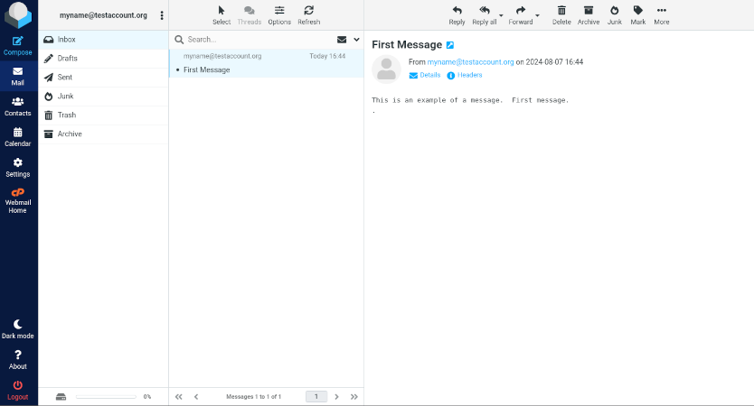Open the Calendar view
This screenshot has width=754, height=406.
(18, 137)
